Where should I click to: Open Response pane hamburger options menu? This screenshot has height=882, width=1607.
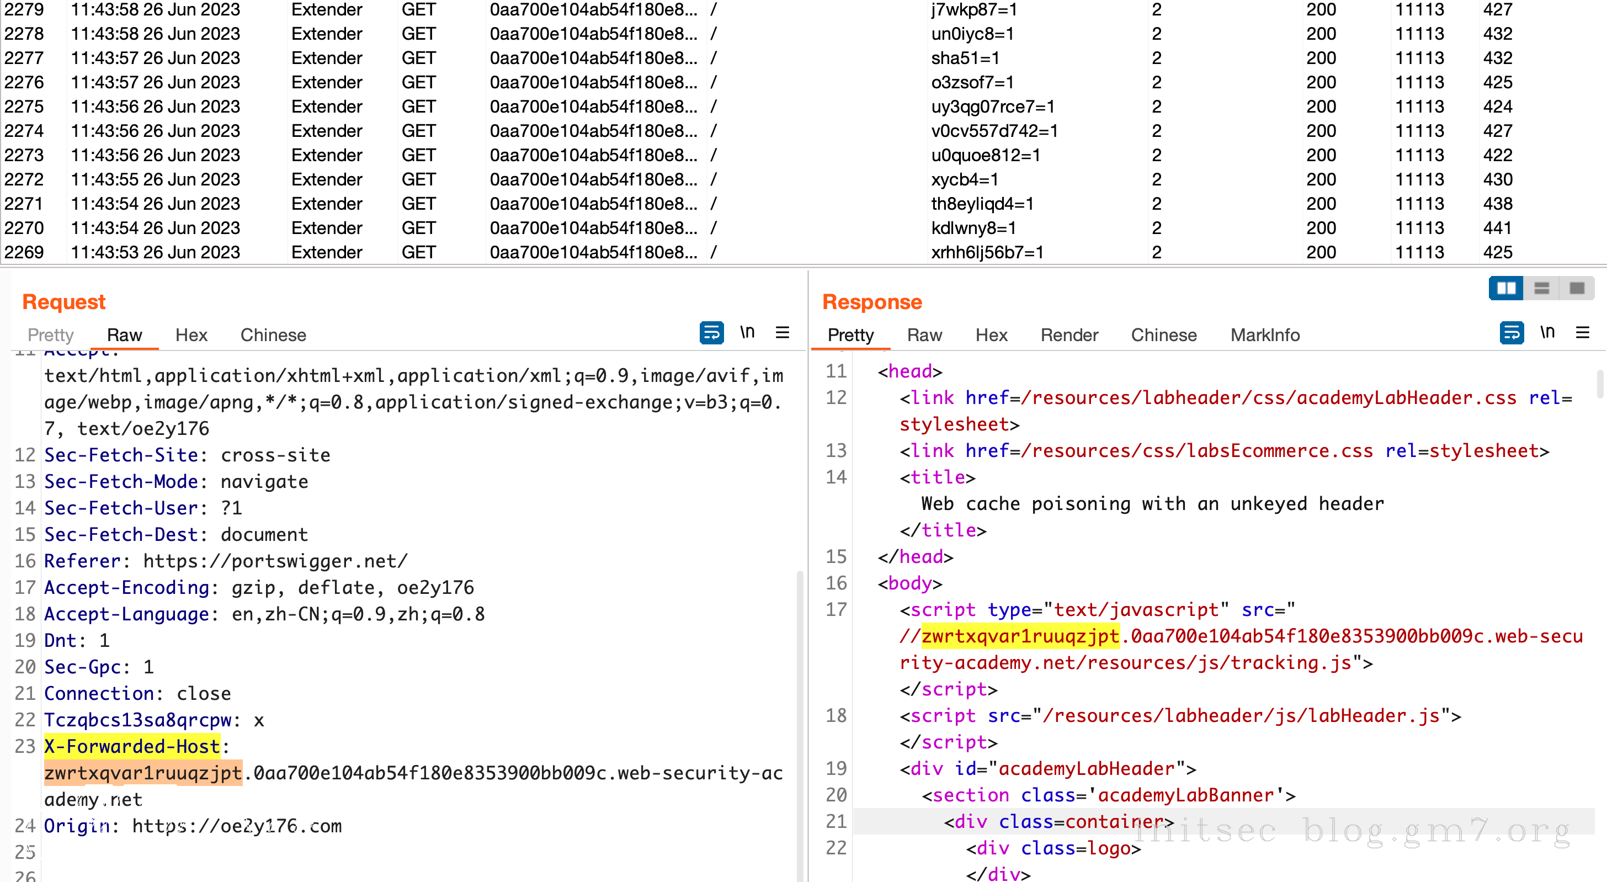[x=1582, y=332]
